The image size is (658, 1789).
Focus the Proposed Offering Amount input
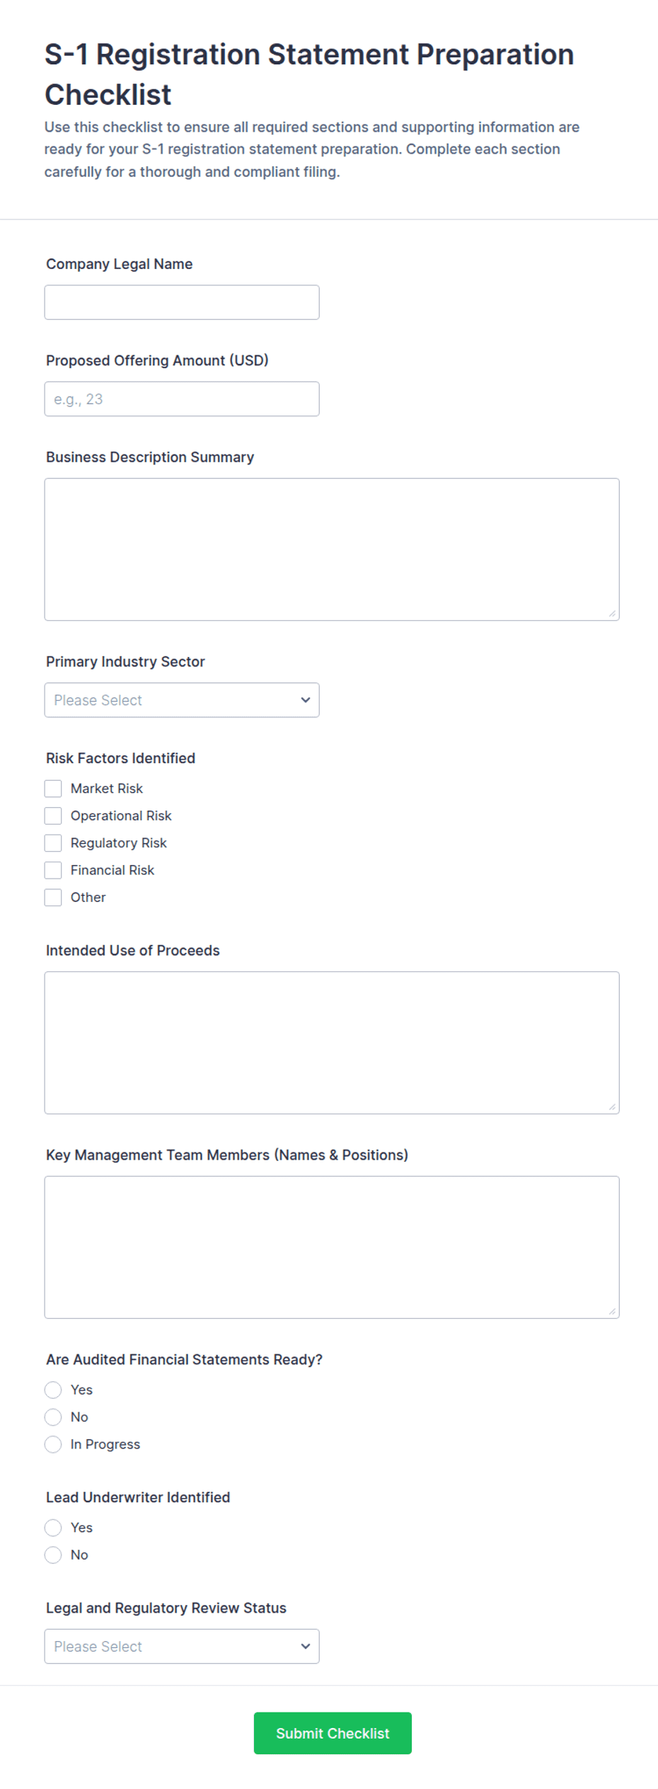pyautogui.click(x=182, y=399)
